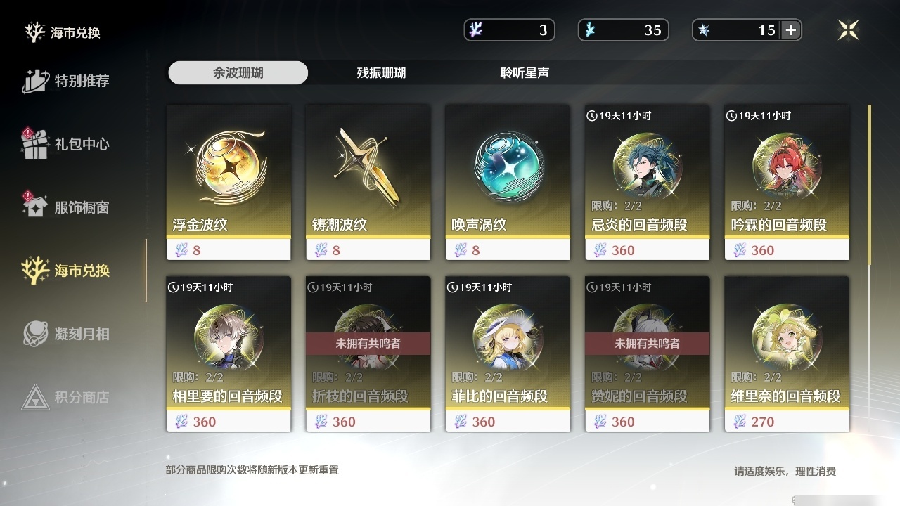Viewport: 900px width, 506px height.
Task: Click the plus icon to add currency
Action: click(x=791, y=30)
